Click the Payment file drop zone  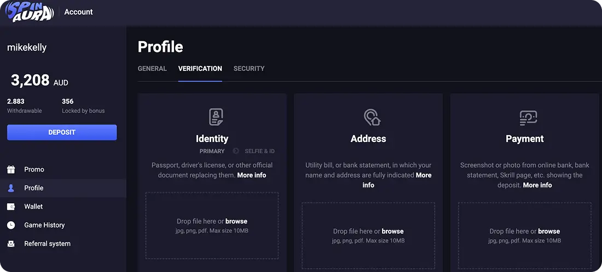click(x=524, y=235)
